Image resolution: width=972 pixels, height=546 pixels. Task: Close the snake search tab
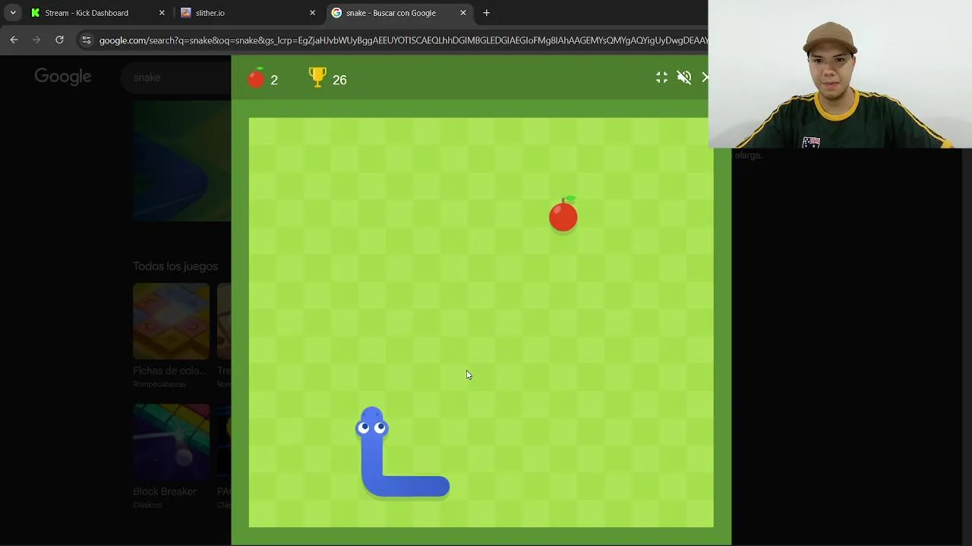[x=463, y=13]
